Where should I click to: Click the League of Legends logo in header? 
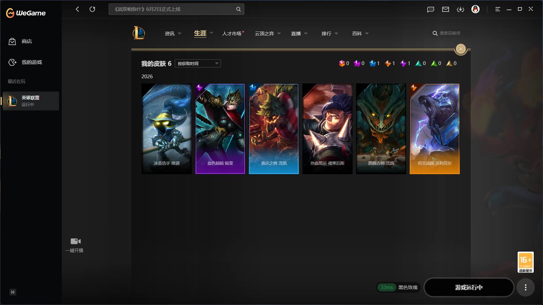tap(139, 33)
